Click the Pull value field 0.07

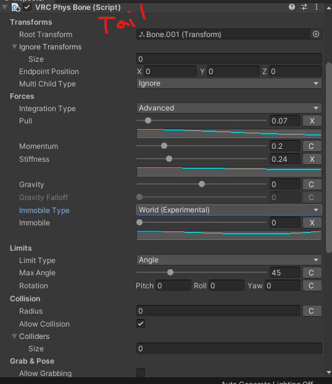(285, 121)
